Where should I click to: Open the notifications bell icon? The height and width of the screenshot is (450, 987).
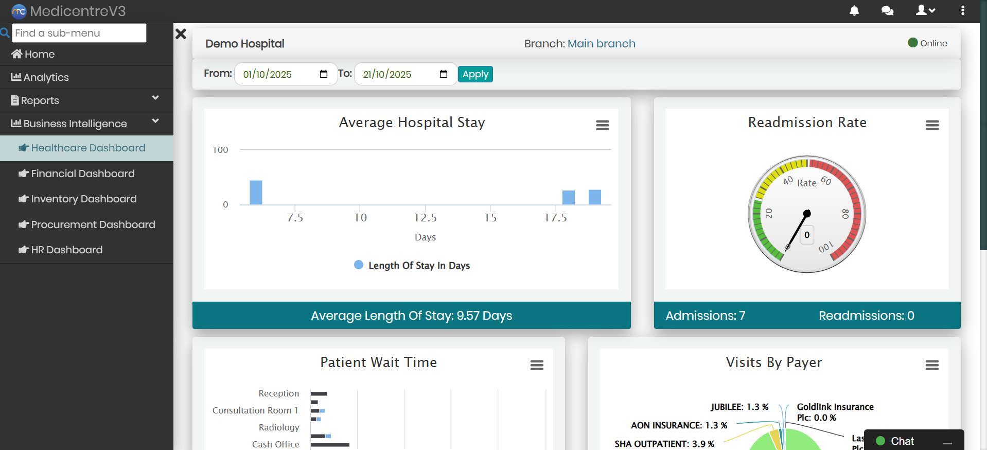[854, 11]
